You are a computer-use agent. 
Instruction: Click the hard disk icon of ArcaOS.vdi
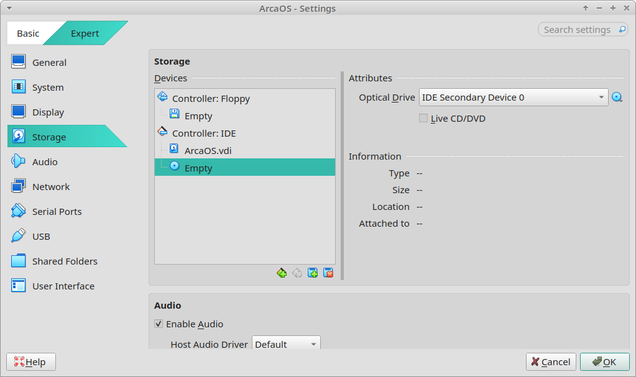coord(174,149)
